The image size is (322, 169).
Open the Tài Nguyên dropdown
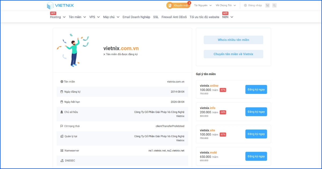[x=201, y=5]
